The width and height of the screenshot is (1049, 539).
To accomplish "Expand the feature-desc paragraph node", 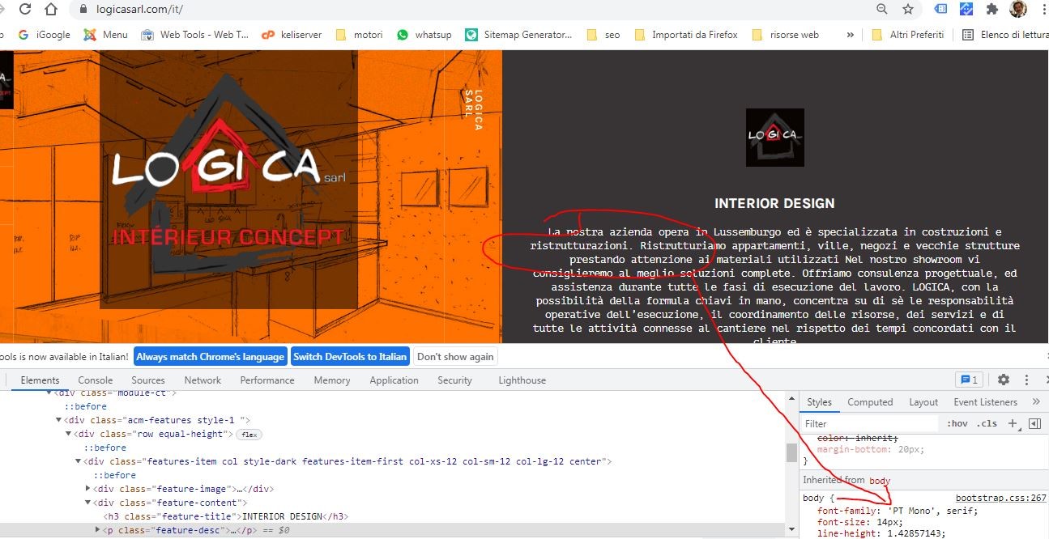I will (99, 530).
